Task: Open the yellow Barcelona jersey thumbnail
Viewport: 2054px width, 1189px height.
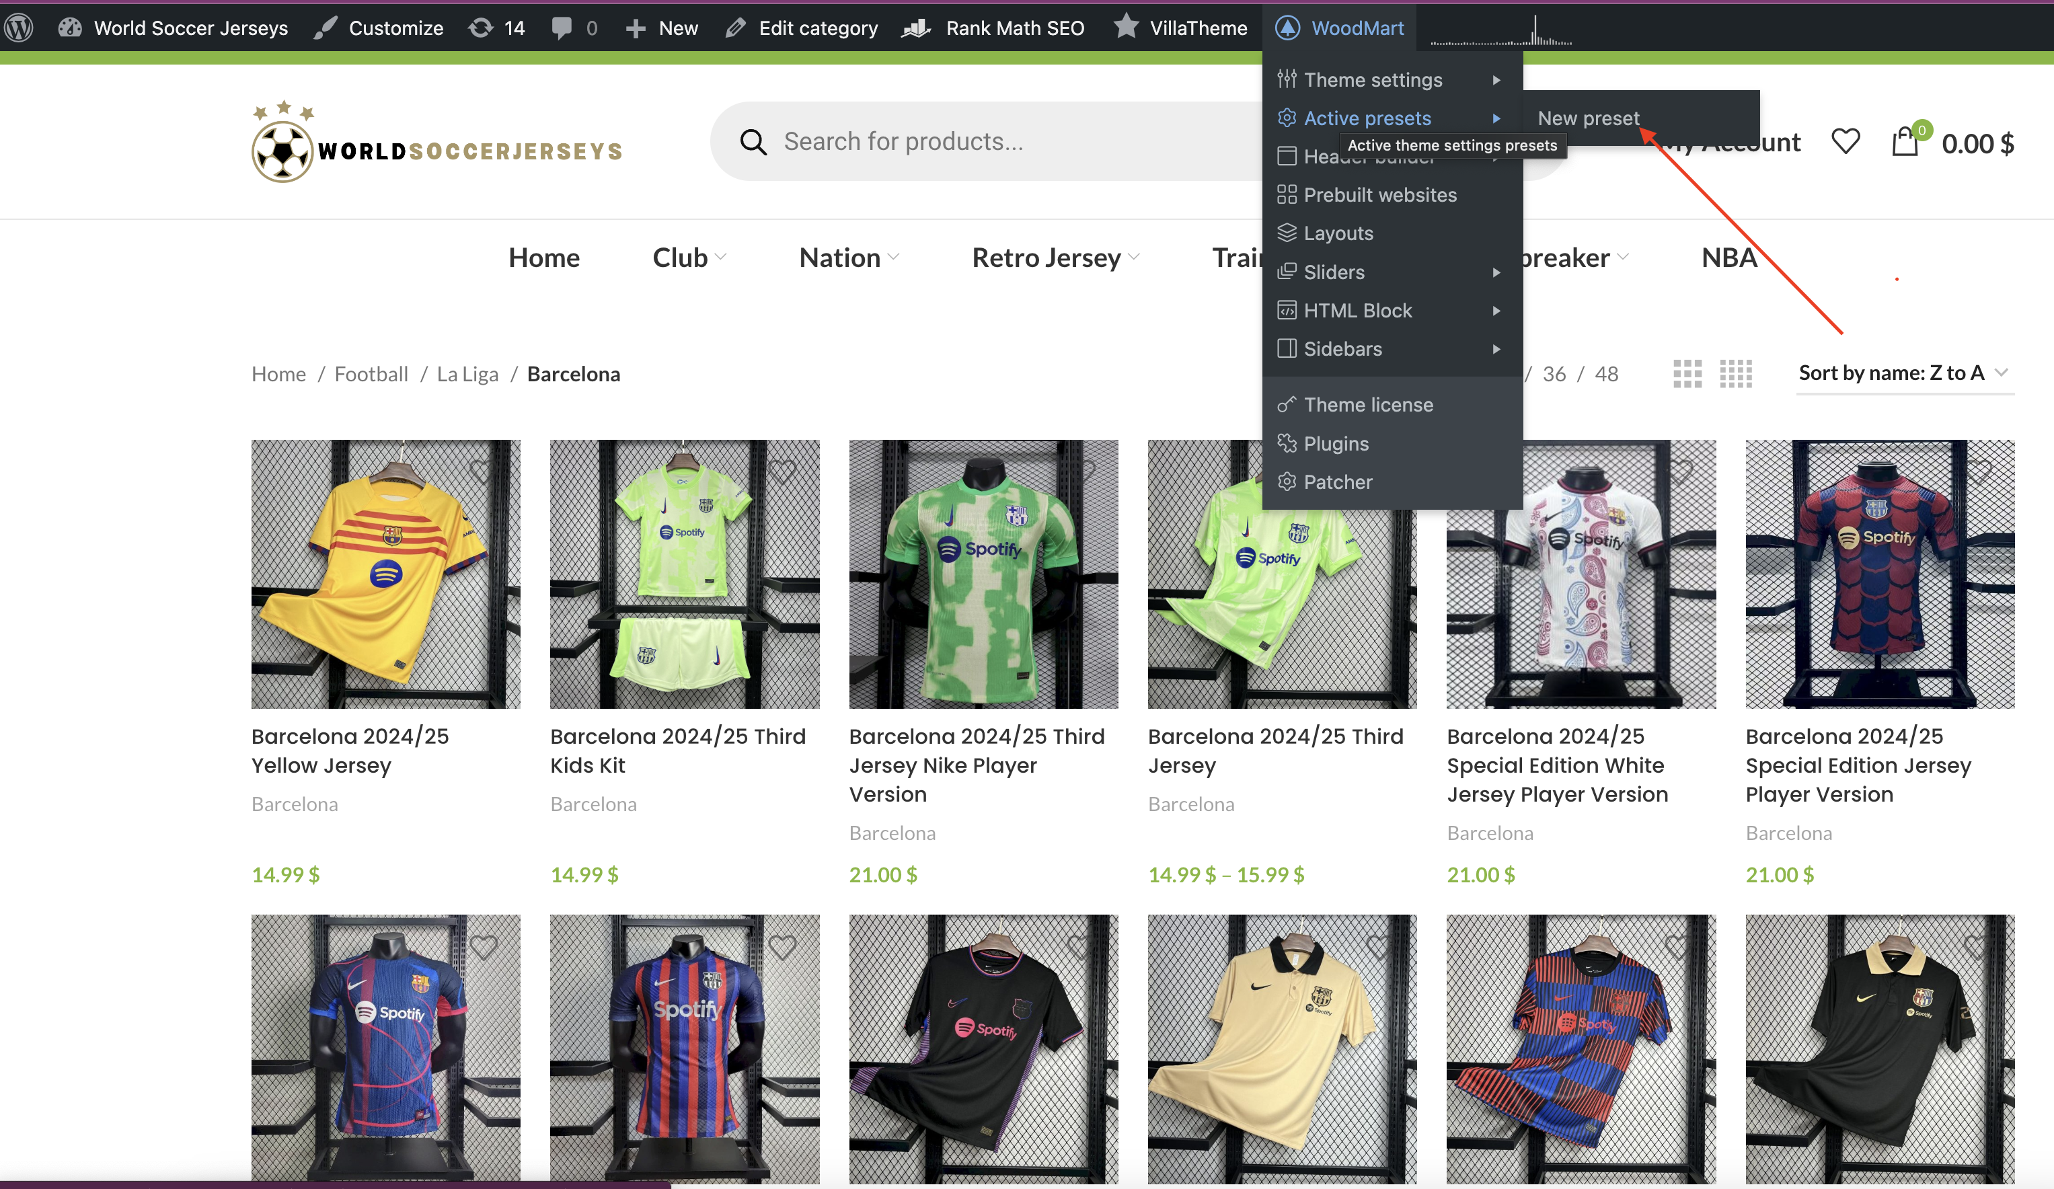Action: click(x=385, y=574)
